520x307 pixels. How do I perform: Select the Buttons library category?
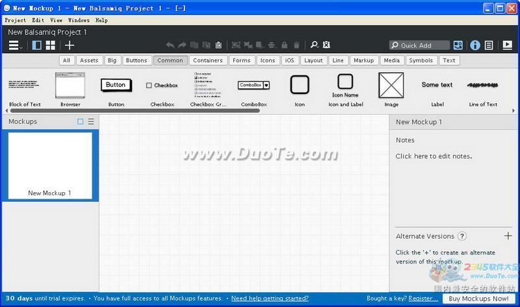pos(136,60)
